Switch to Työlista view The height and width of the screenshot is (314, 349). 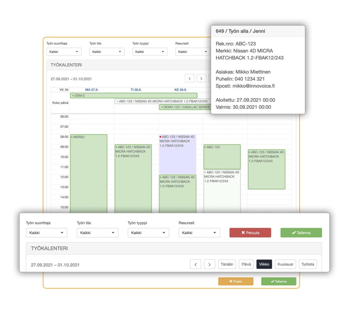(x=308, y=264)
